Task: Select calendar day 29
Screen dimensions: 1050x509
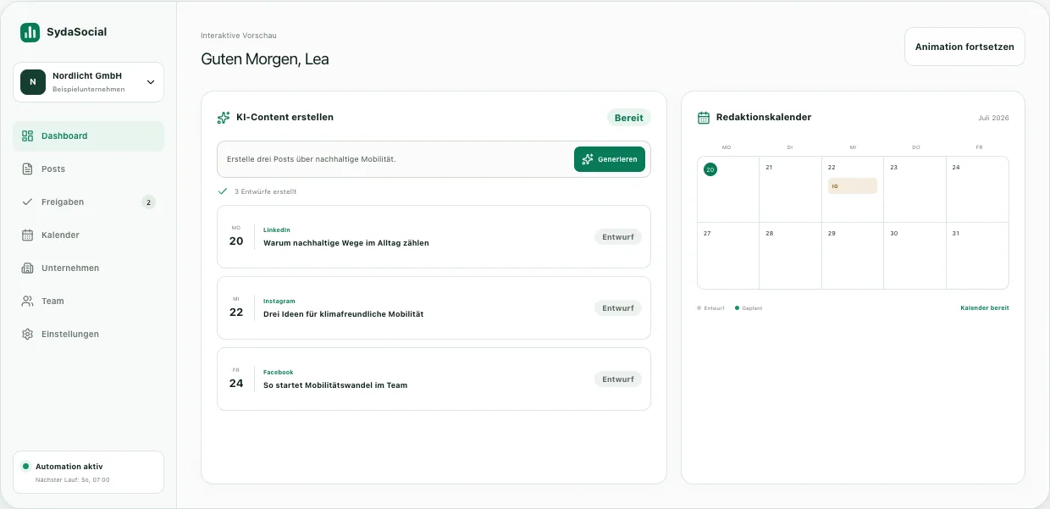Action: pyautogui.click(x=853, y=256)
